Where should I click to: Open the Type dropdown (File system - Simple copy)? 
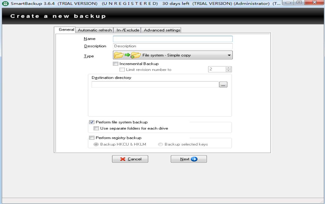[173, 55]
